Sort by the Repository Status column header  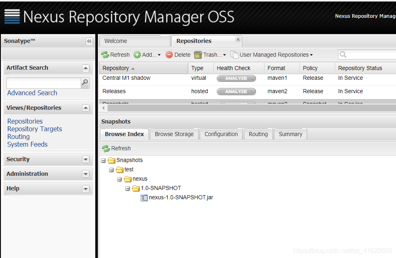point(366,68)
